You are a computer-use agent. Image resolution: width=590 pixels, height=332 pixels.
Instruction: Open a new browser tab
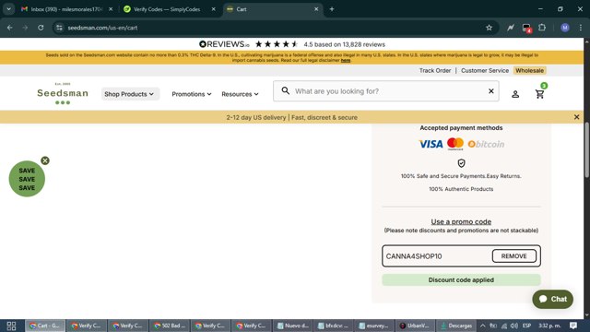coord(332,9)
